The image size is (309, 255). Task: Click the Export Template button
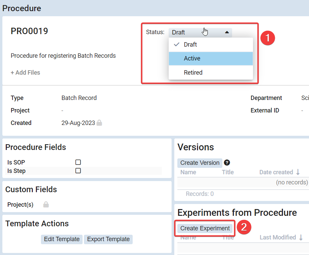click(x=108, y=239)
